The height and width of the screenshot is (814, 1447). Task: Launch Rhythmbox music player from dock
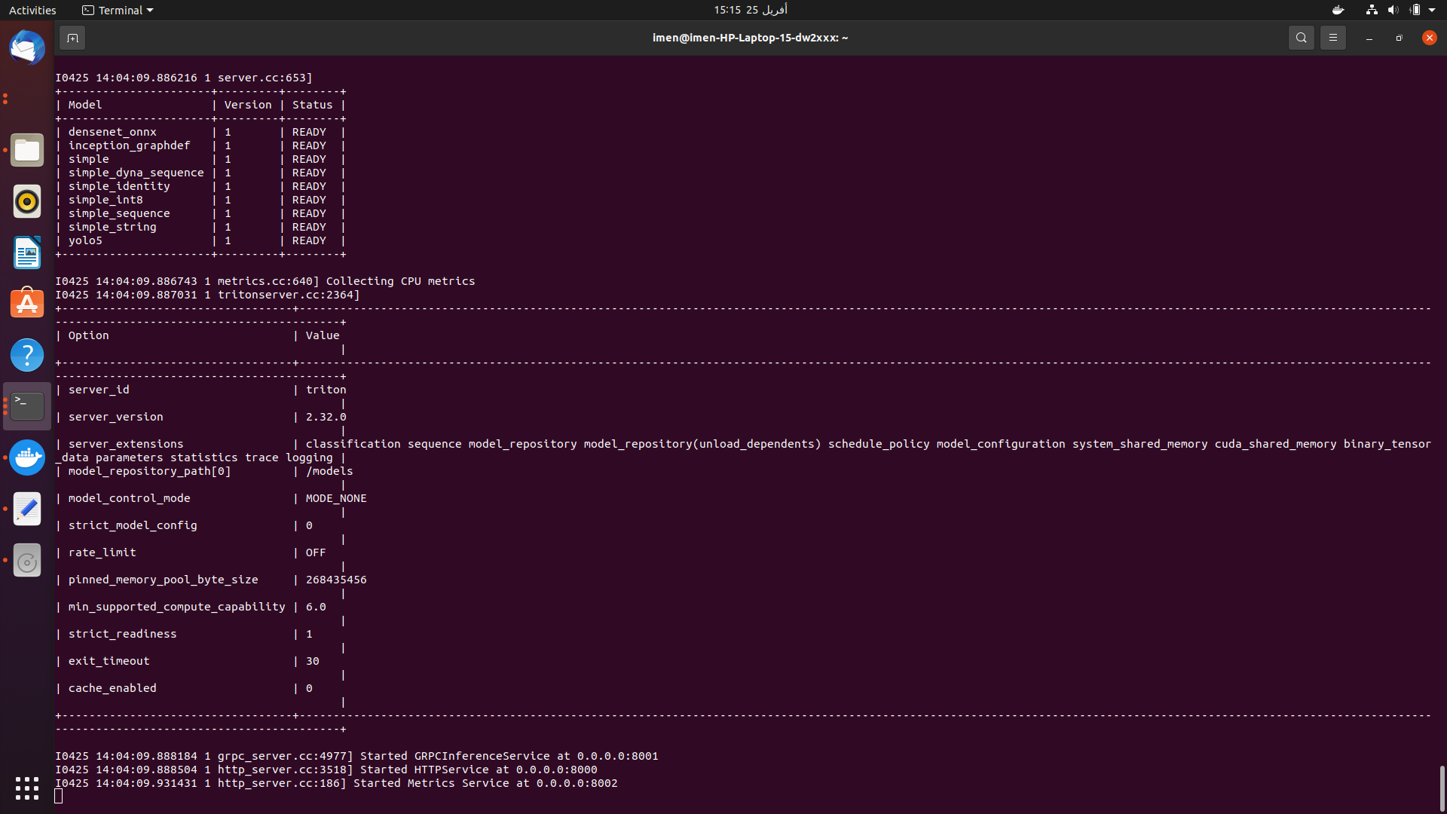(26, 201)
